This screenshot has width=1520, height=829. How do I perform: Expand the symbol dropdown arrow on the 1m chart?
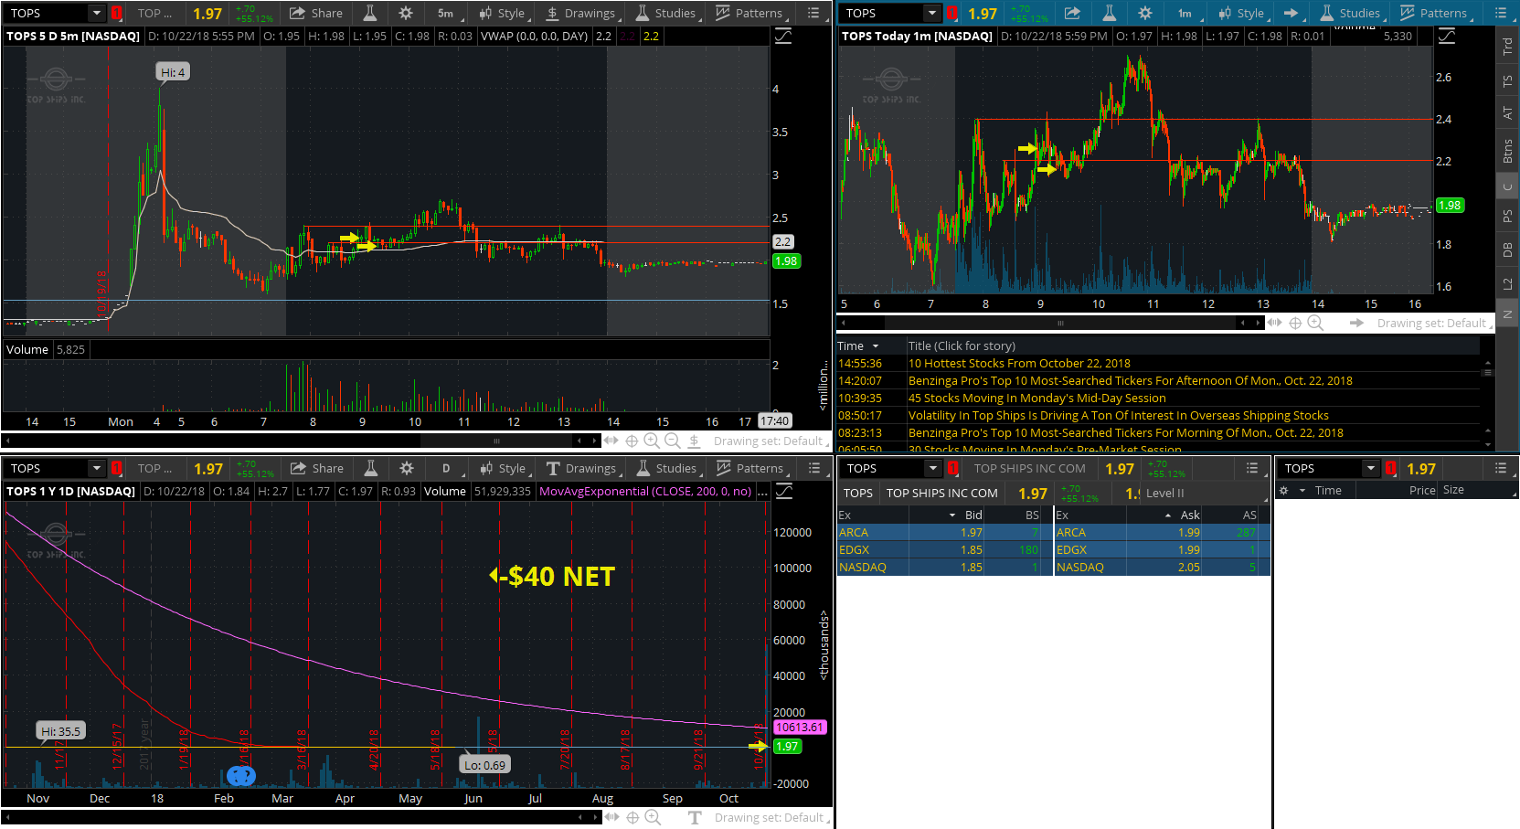931,13
